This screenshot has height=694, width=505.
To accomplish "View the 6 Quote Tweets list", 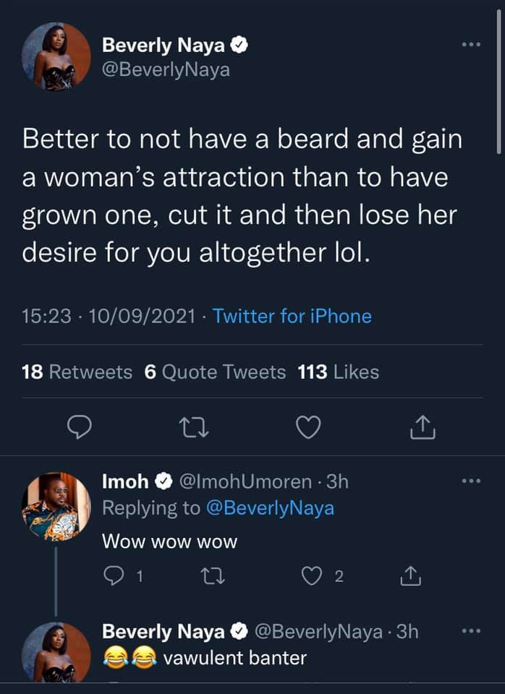I will coord(216,372).
